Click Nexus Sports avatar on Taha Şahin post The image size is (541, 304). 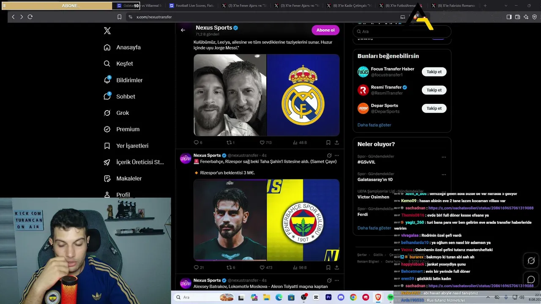(x=186, y=158)
